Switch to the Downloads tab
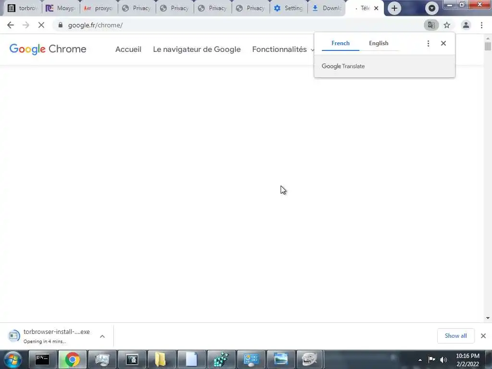Screen dimensions: 492x369 326,8
